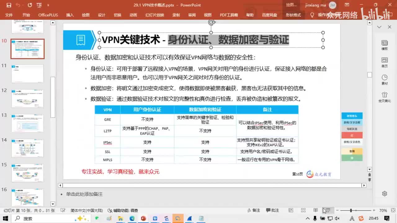Open the OfficePLUS tab
The width and height of the screenshot is (397, 223).
tap(48, 15)
